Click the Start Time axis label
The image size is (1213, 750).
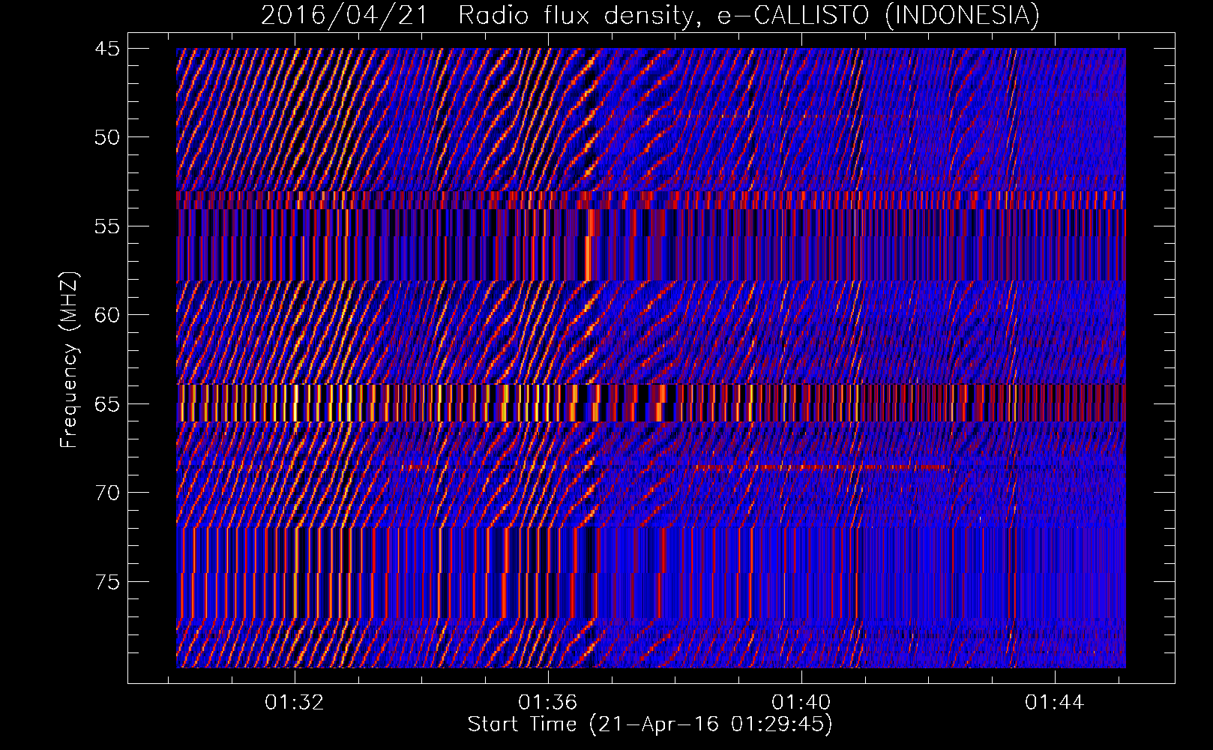tap(651, 724)
